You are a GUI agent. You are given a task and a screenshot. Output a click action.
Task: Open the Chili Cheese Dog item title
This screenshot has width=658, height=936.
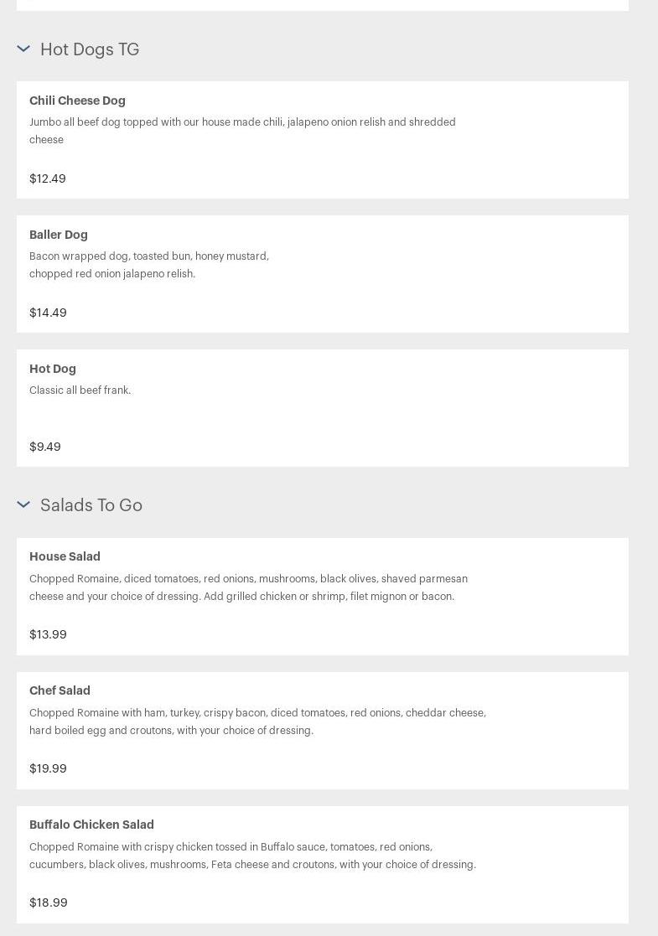coord(77,101)
